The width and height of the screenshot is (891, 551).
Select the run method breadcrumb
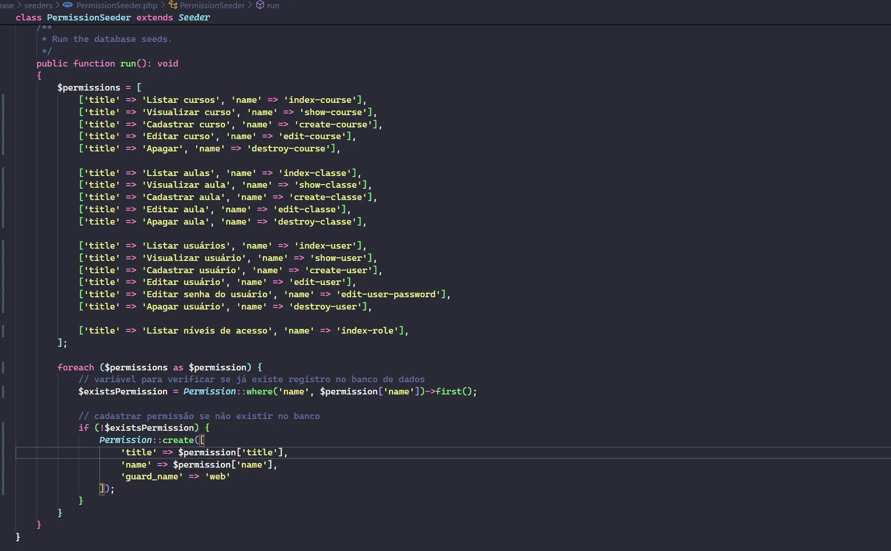[273, 5]
